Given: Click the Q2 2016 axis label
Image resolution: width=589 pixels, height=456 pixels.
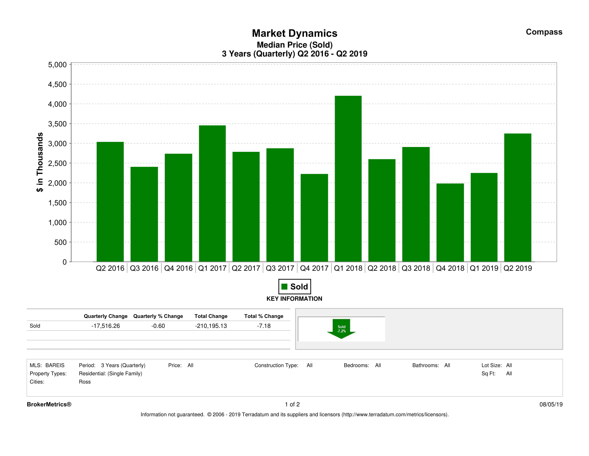Looking at the screenshot, I should (x=110, y=268).
